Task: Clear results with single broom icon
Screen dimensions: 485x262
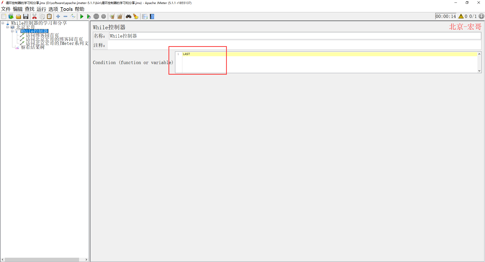Action: pyautogui.click(x=112, y=16)
